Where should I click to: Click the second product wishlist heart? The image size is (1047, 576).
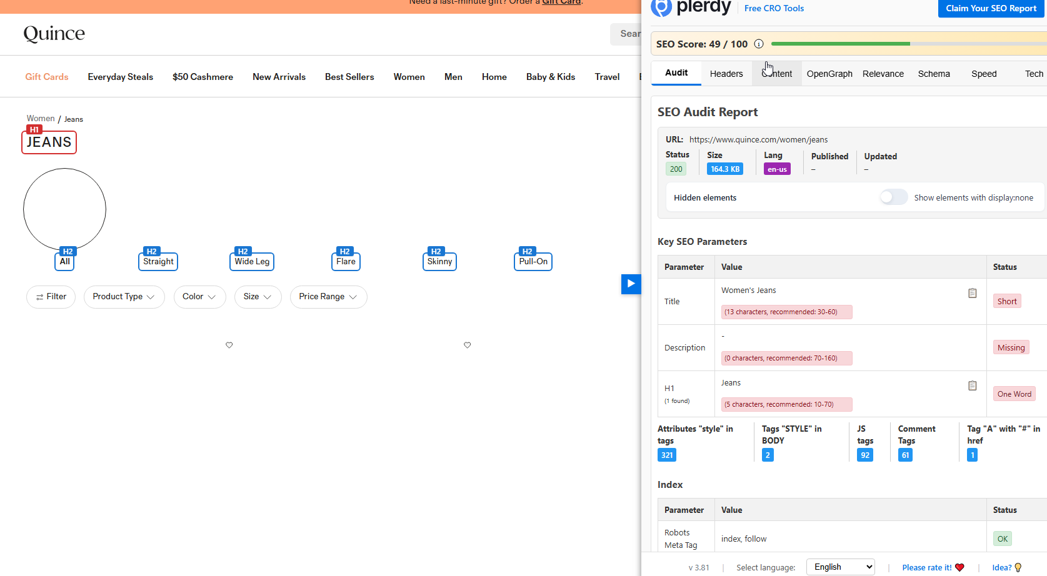point(468,345)
